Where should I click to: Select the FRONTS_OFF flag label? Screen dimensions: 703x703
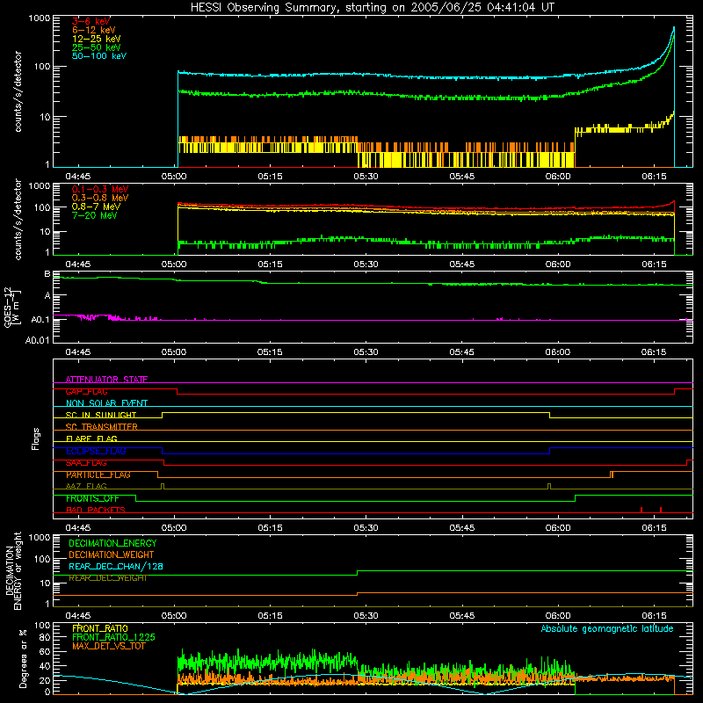92,498
